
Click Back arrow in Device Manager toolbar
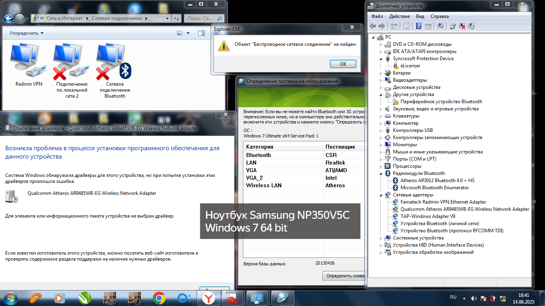coord(373,26)
